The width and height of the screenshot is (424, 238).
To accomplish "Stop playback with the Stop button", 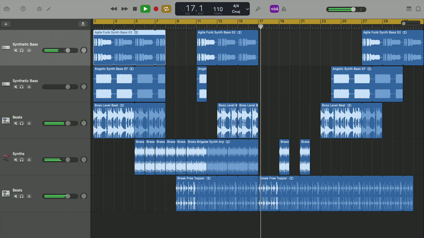I will point(135,9).
